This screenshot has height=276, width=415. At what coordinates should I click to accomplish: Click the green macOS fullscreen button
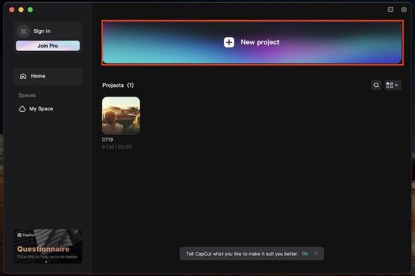point(30,10)
